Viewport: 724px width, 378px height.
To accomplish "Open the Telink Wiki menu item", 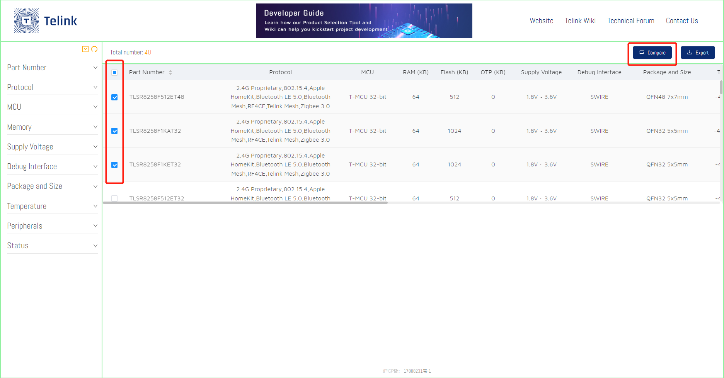I will pyautogui.click(x=580, y=20).
